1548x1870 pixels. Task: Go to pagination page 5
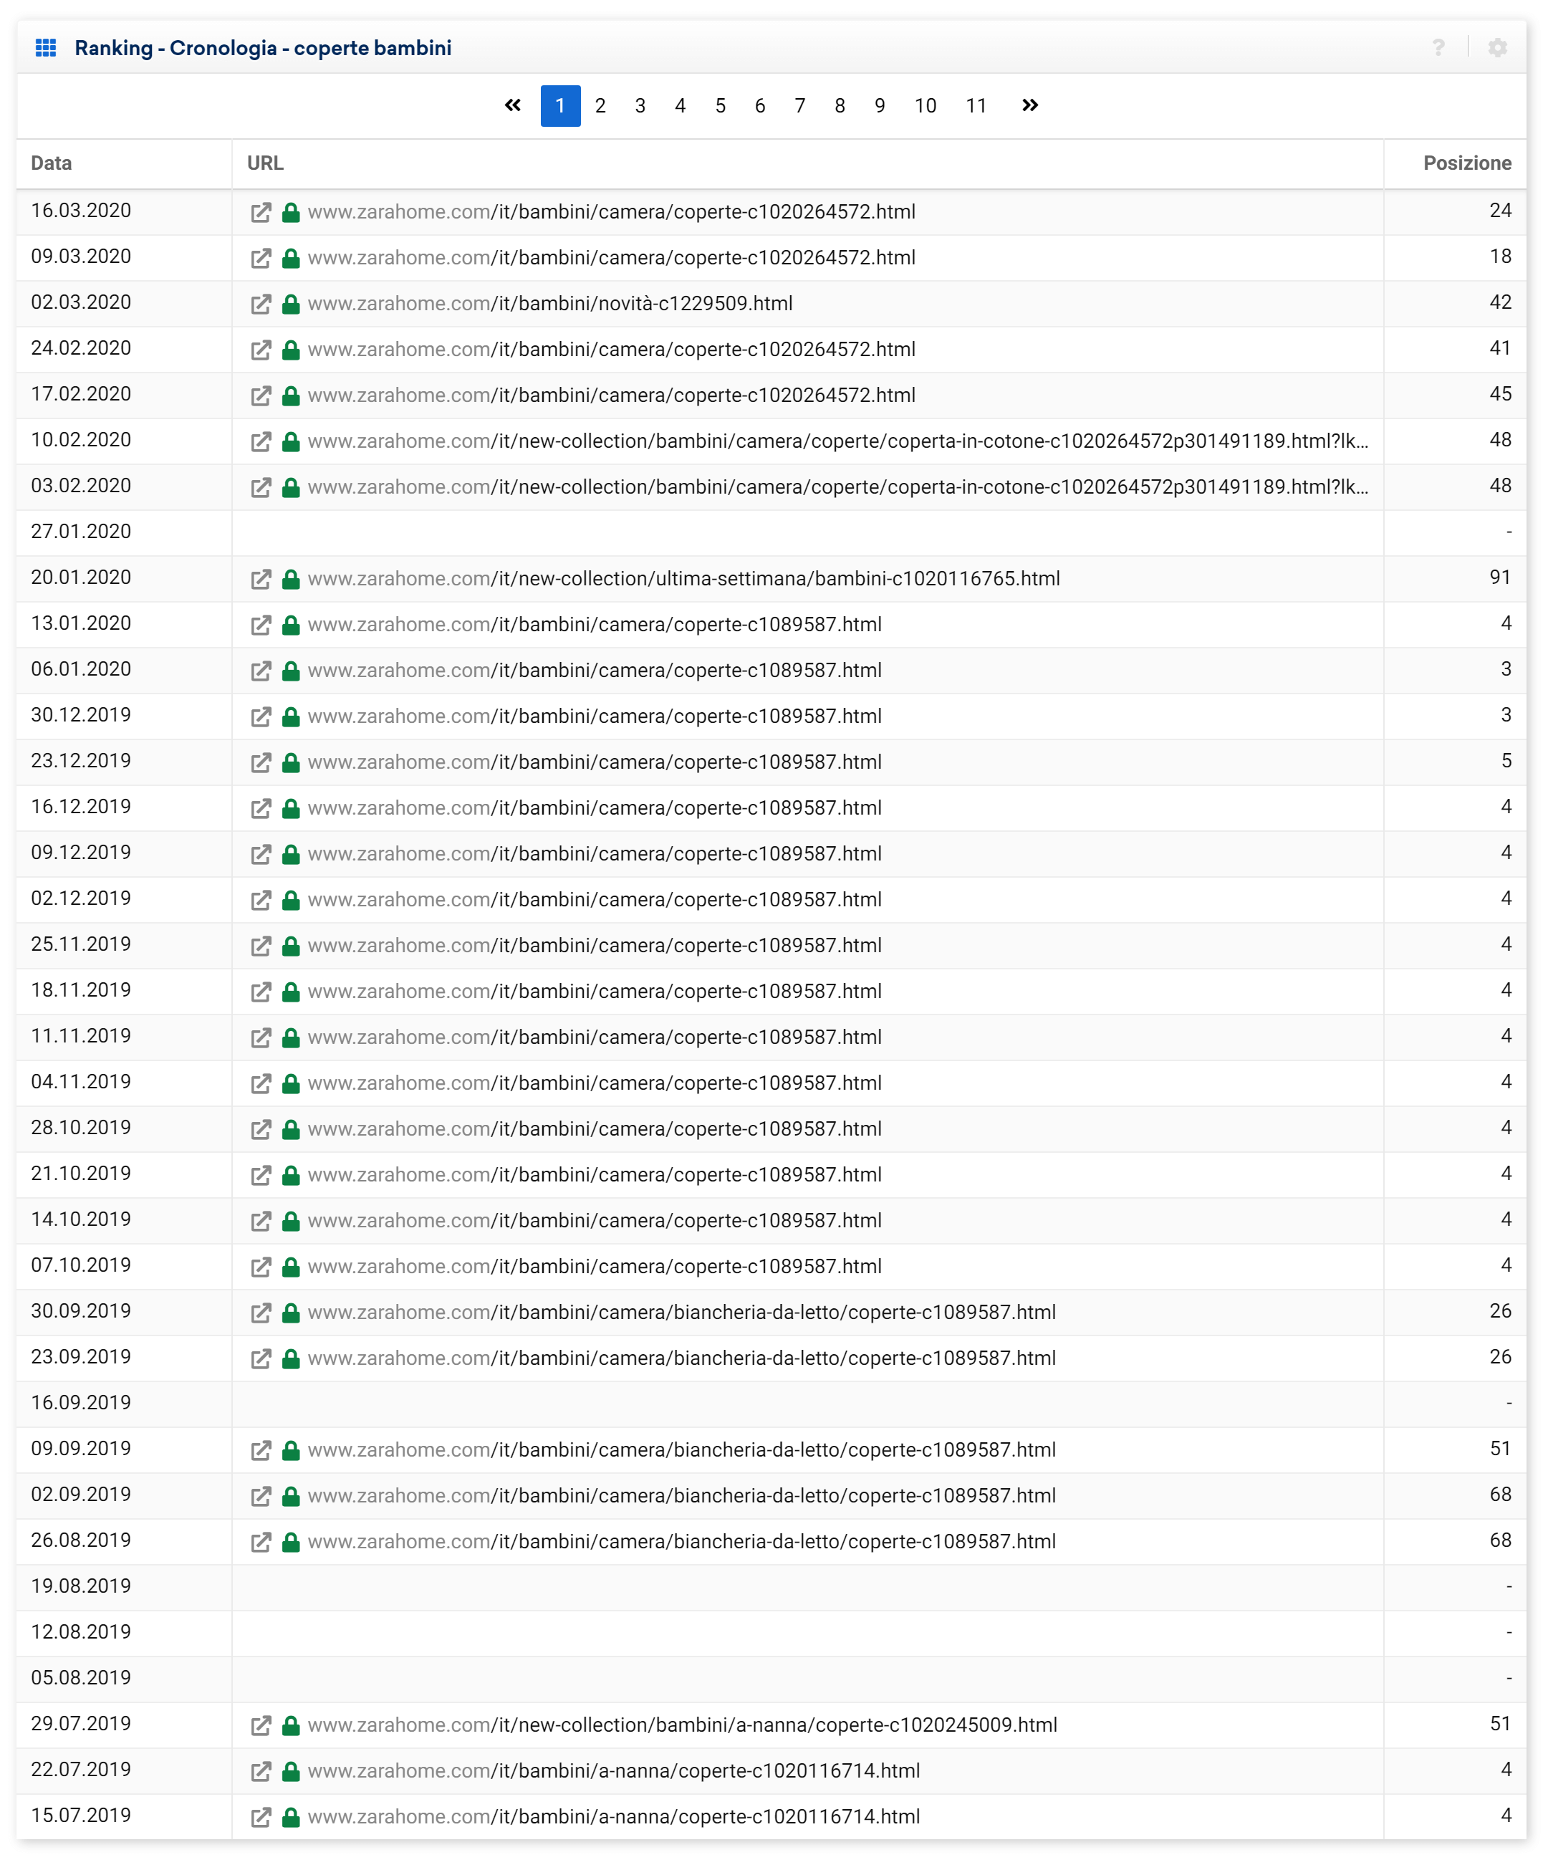(x=720, y=106)
